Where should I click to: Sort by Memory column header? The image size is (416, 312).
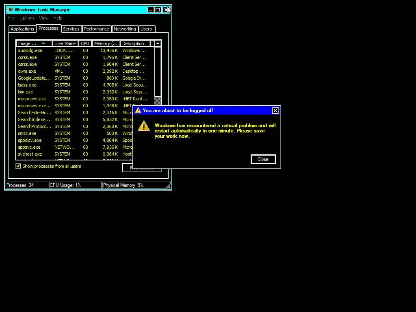(106, 43)
